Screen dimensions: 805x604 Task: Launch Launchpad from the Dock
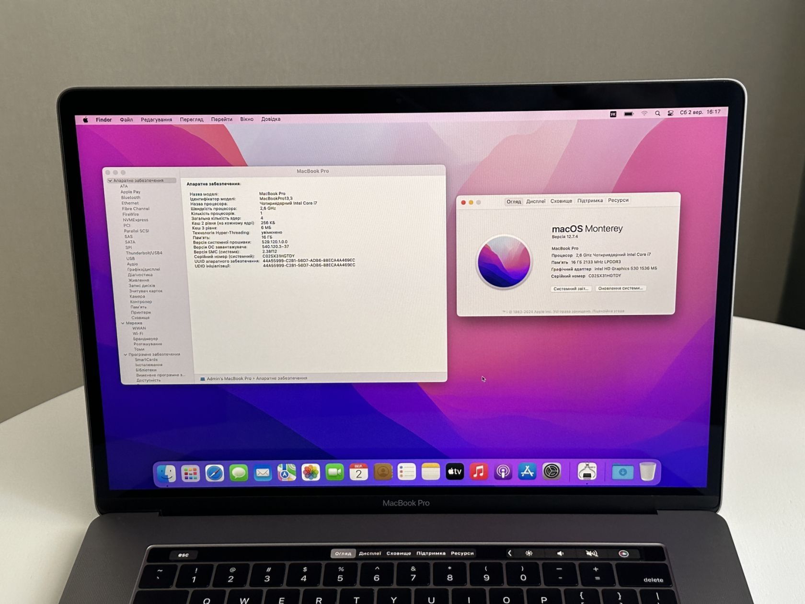pos(190,474)
